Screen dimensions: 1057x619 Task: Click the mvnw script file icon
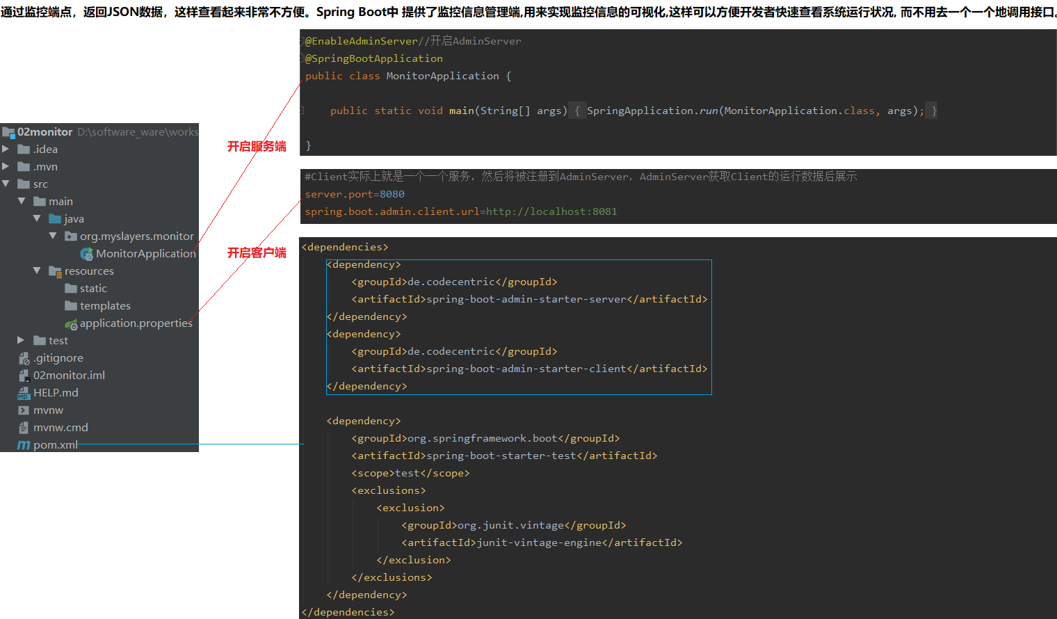tap(24, 410)
